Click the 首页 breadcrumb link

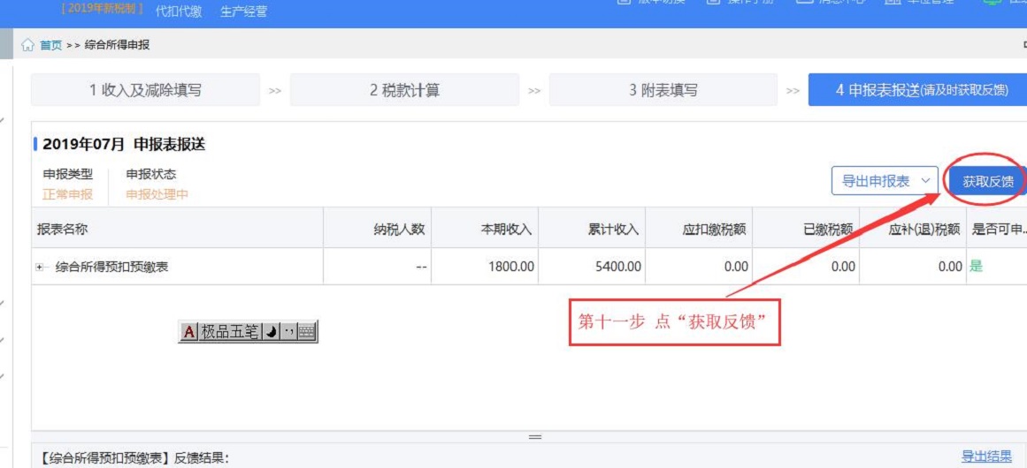[x=51, y=45]
